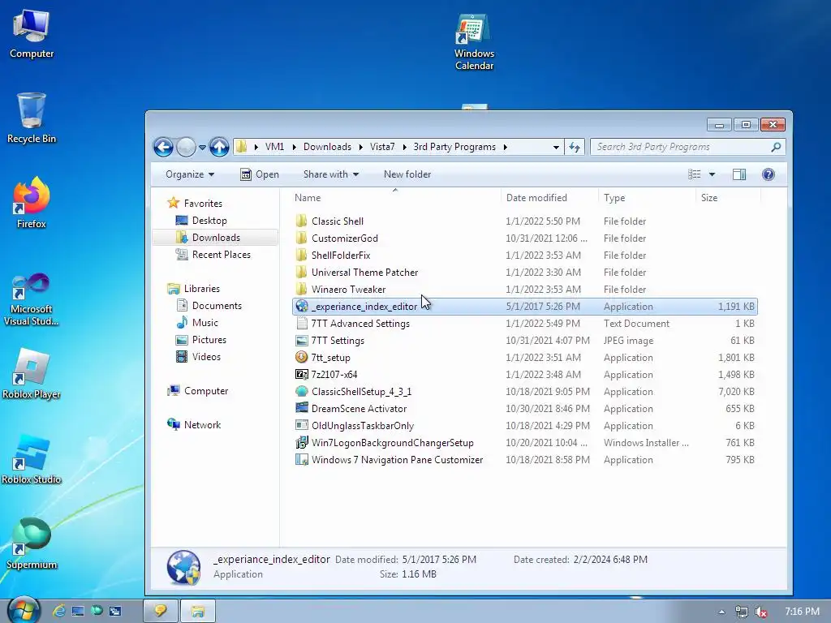Open the view options dropdown arrow

(x=712, y=174)
